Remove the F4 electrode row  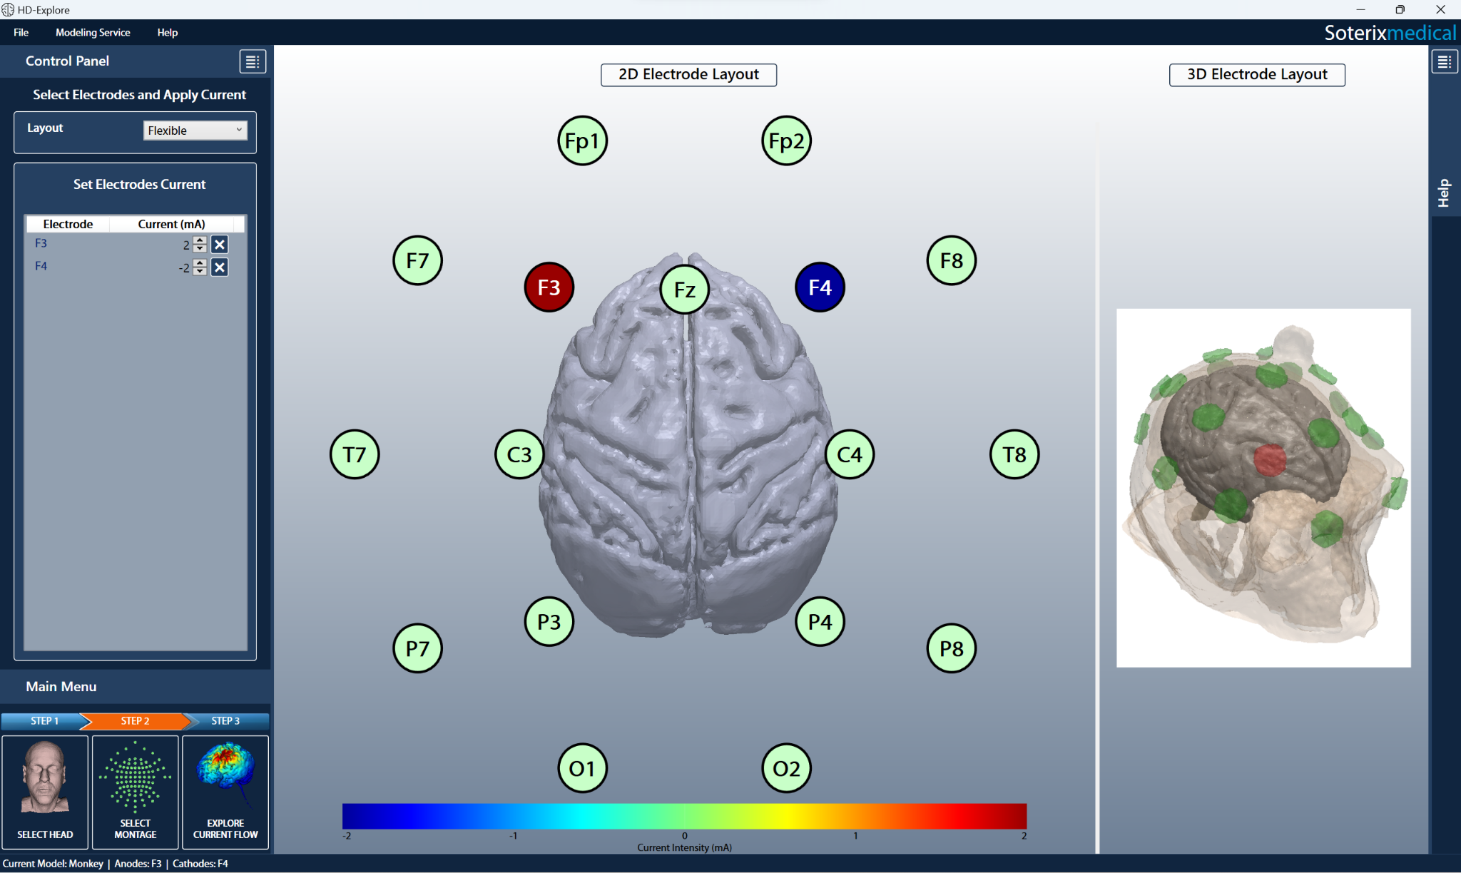point(220,267)
